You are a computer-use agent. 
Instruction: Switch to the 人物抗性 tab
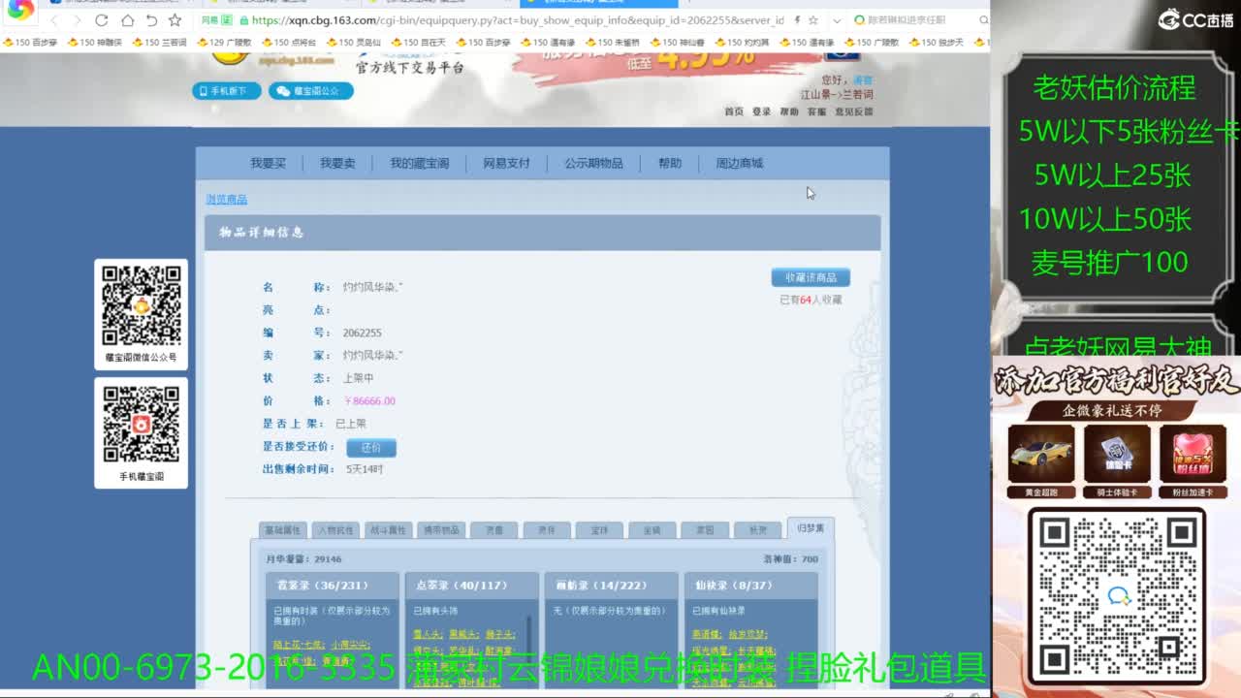pyautogui.click(x=335, y=530)
